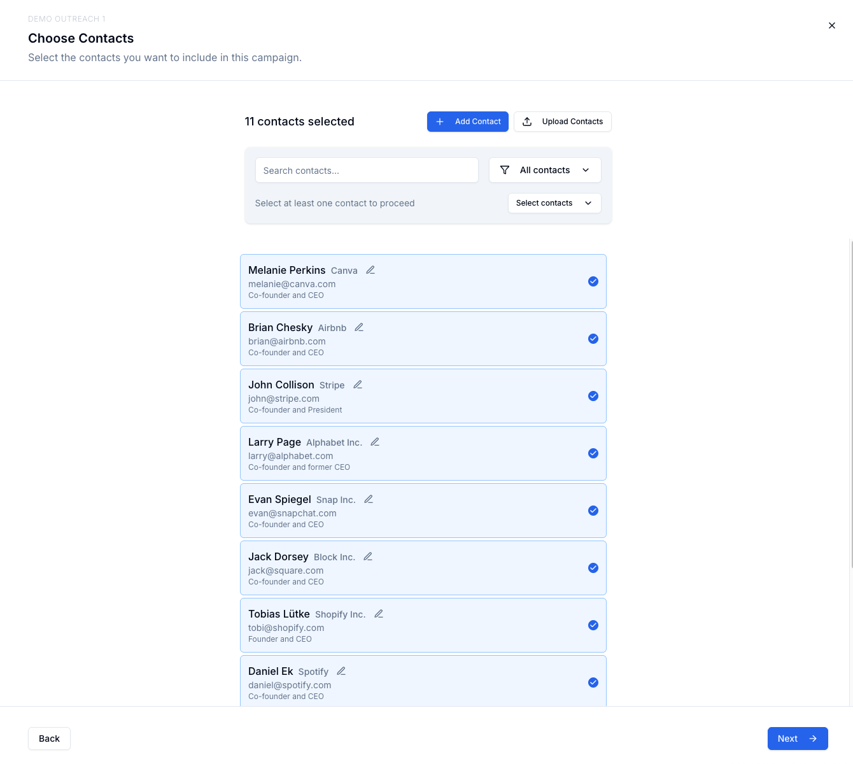Select the DEMO OUTREACH 1 header label
Screen dimensions: 853x764
coord(67,18)
